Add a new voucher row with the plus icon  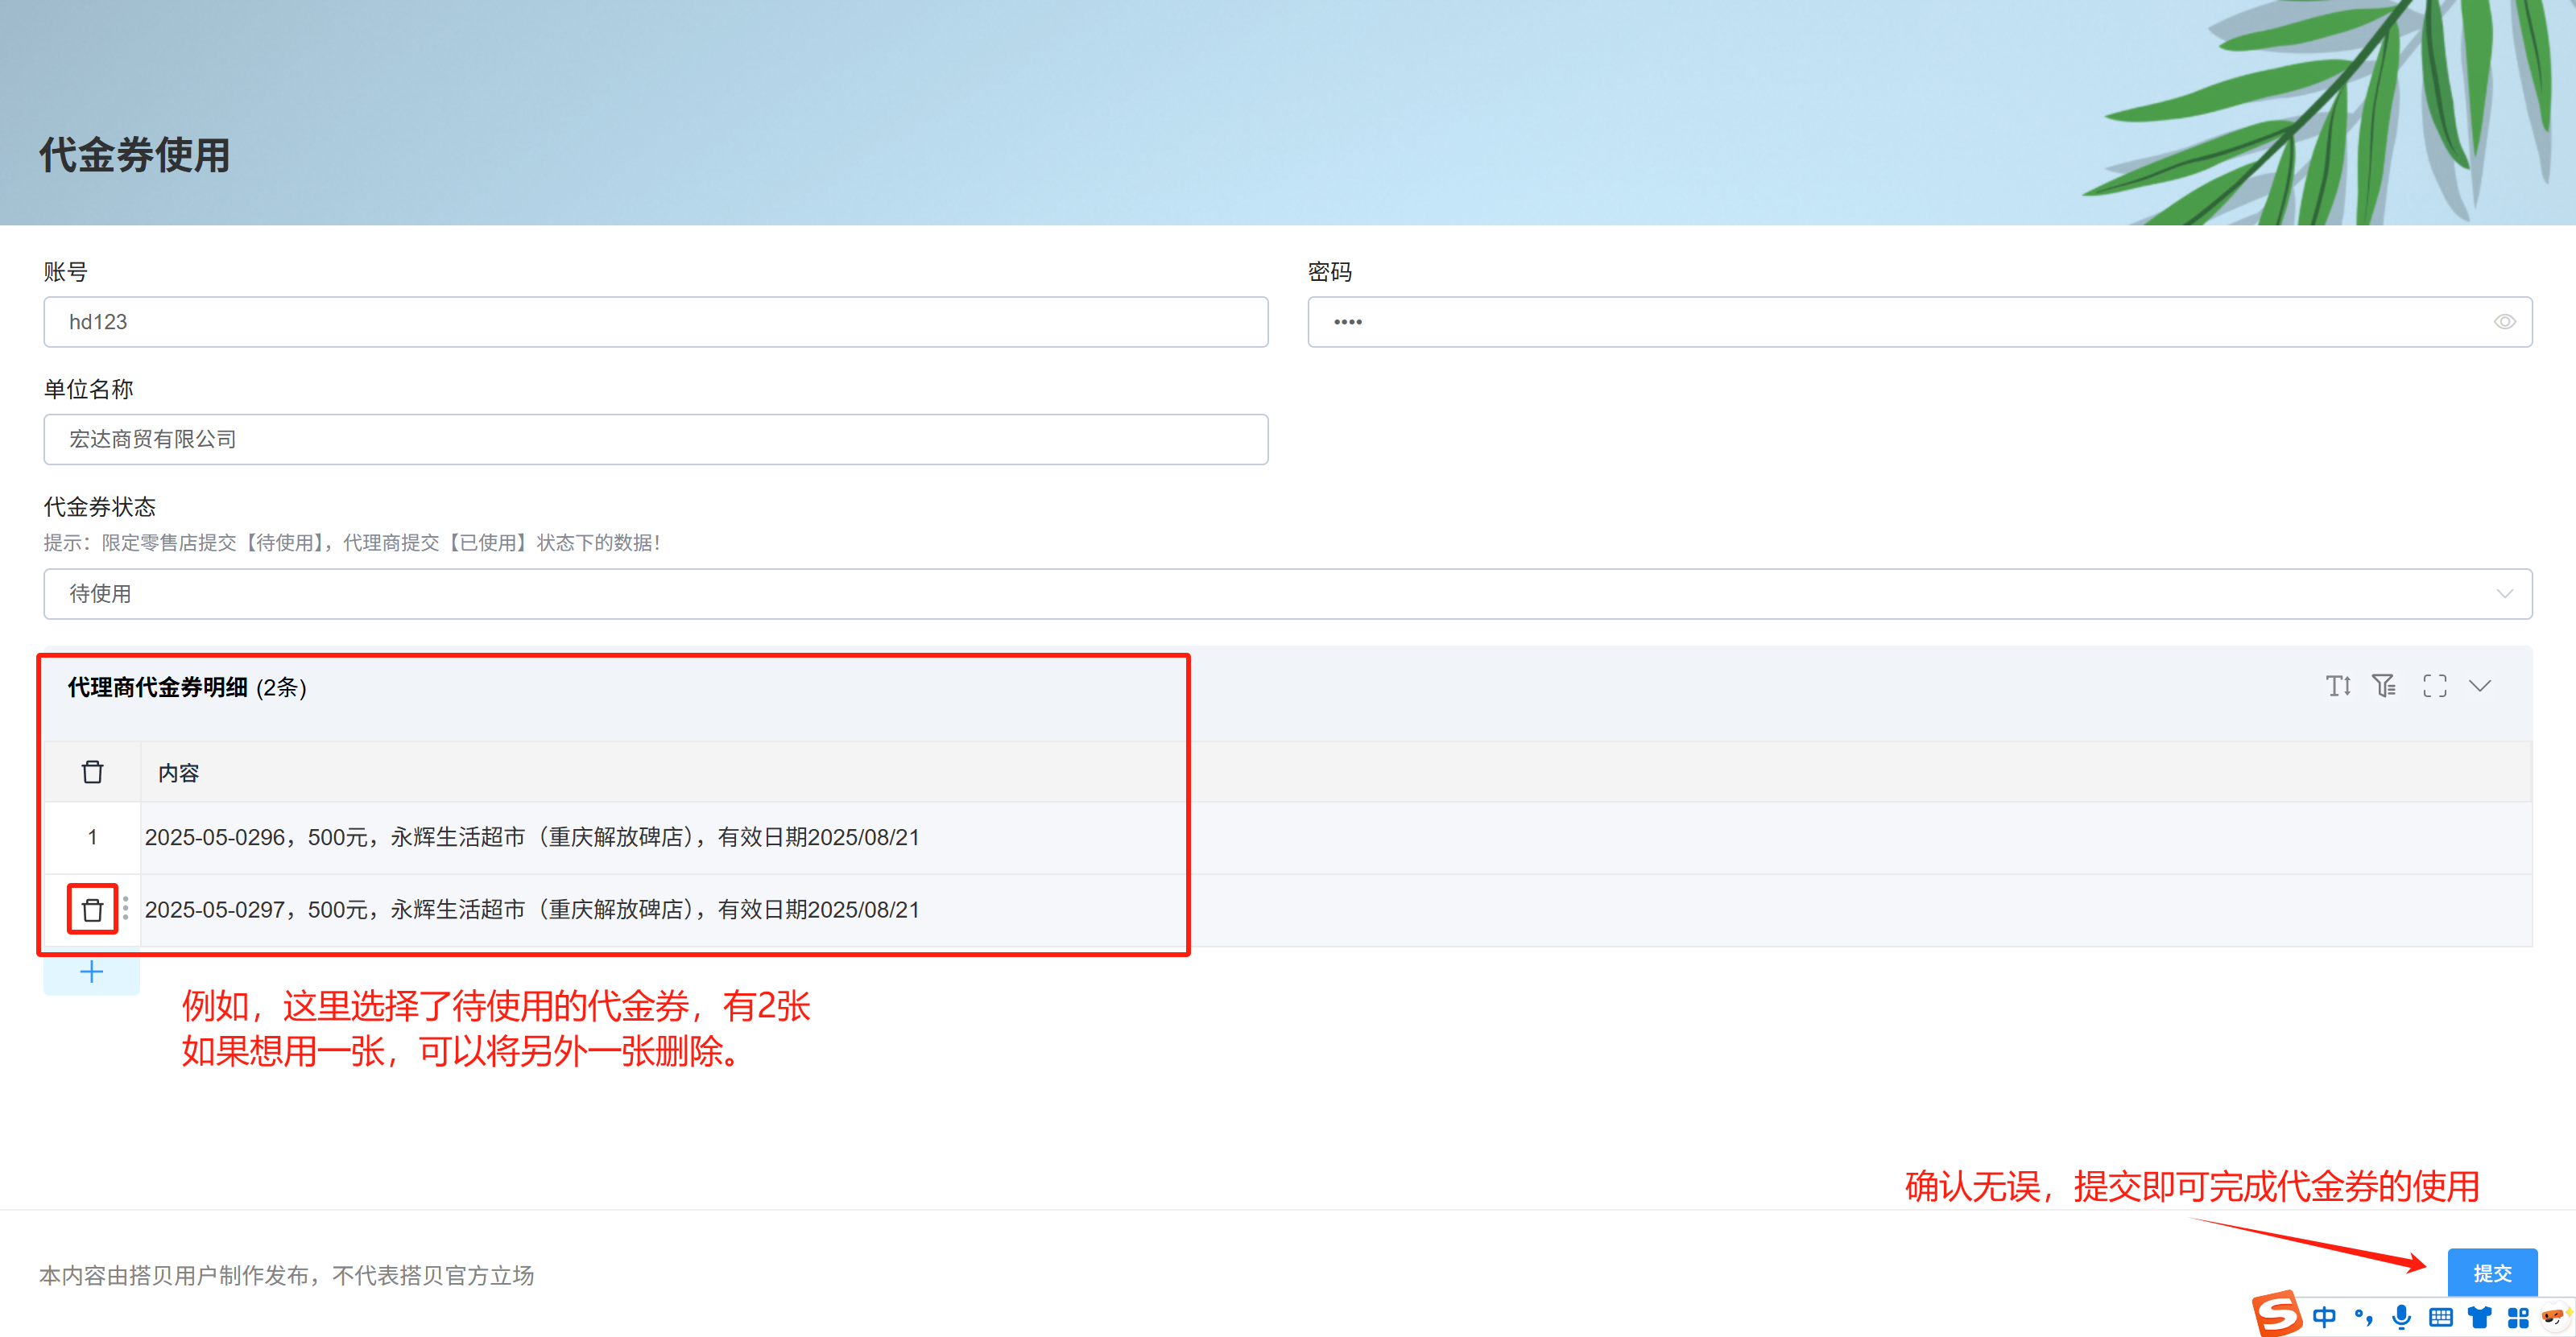click(91, 972)
